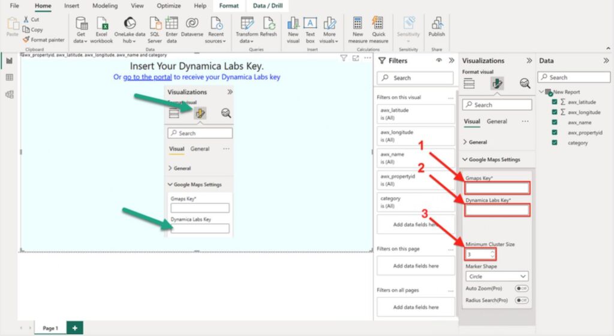
Task: Click the 'go to the portal' link
Action: point(148,77)
